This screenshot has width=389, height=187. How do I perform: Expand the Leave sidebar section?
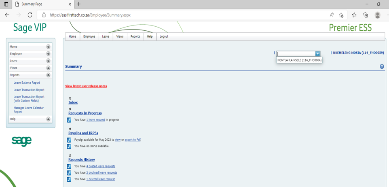tap(48, 61)
